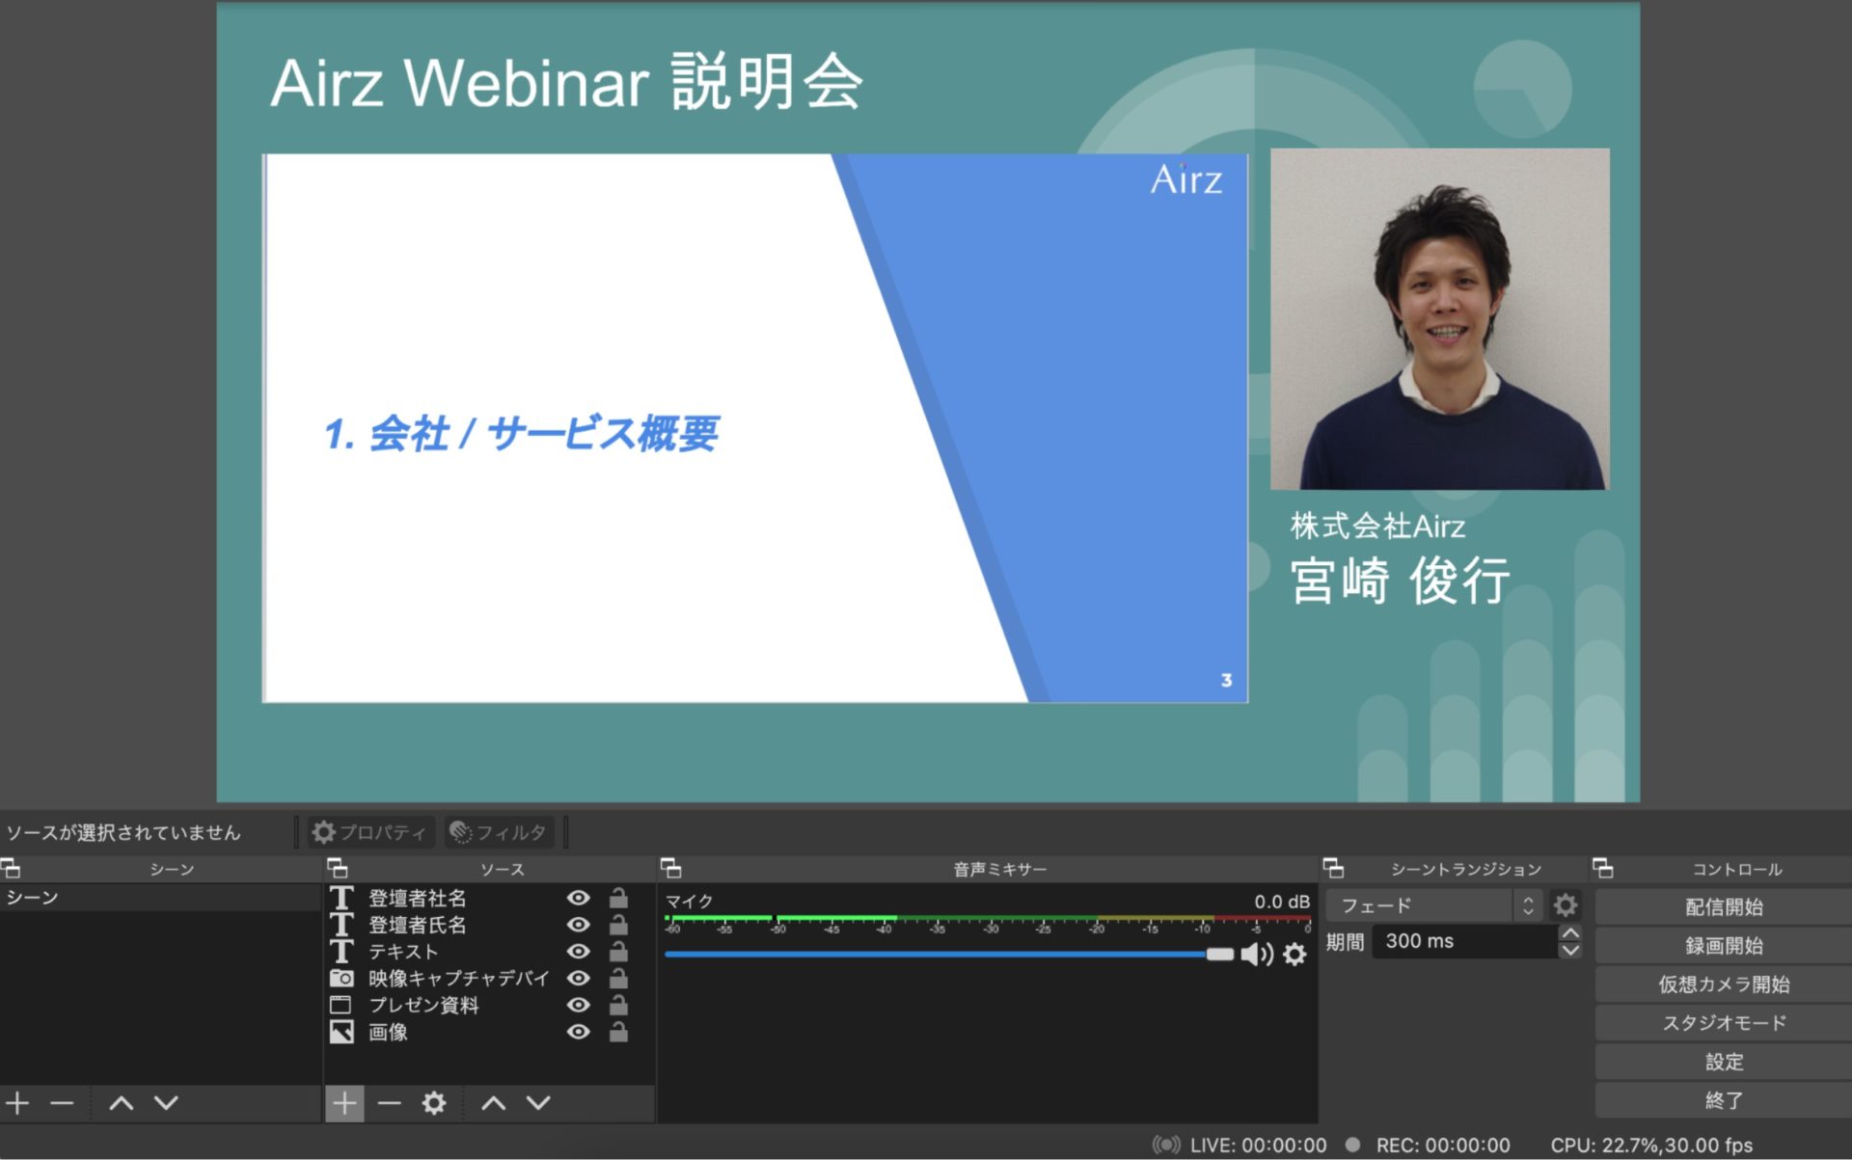
Task: Open プロパティ for selected source
Action: point(370,832)
